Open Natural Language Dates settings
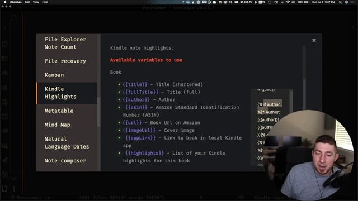The width and height of the screenshot is (358, 201). tap(67, 143)
